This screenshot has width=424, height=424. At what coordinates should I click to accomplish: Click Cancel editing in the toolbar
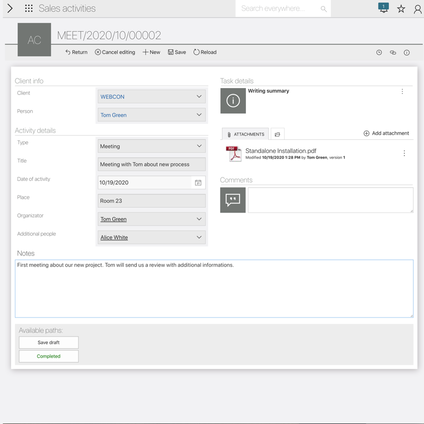pyautogui.click(x=115, y=52)
